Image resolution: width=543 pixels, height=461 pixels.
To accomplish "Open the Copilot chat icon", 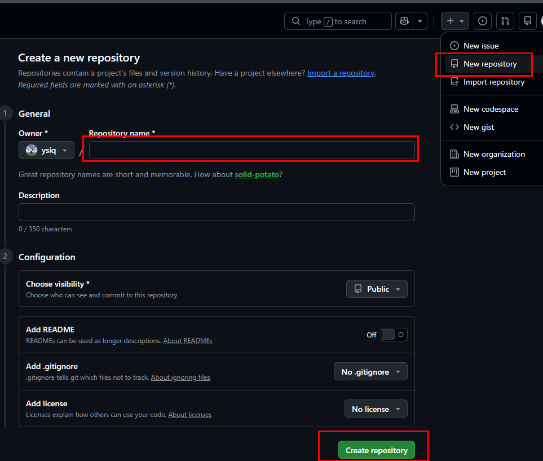I will [404, 21].
